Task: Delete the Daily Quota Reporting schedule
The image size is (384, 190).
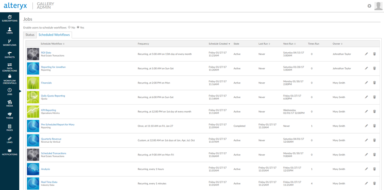Action: (374, 97)
